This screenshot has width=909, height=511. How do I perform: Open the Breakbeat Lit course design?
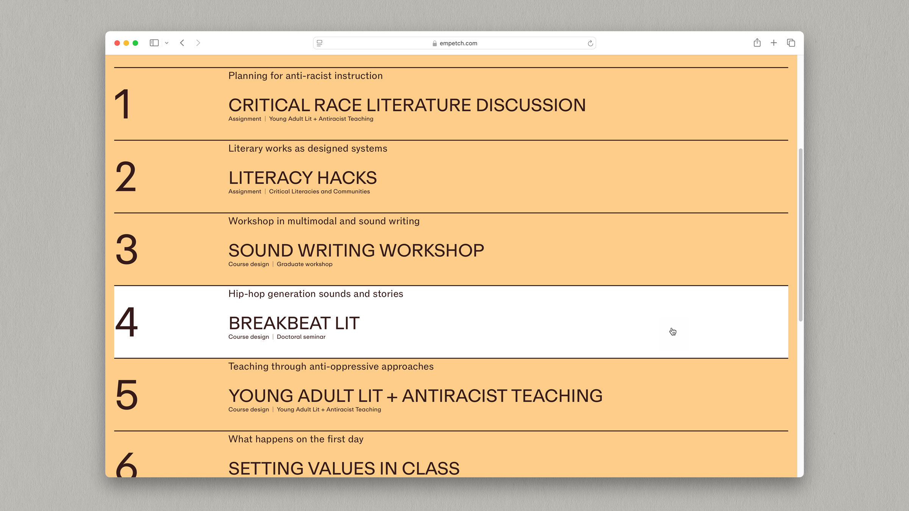tap(294, 323)
